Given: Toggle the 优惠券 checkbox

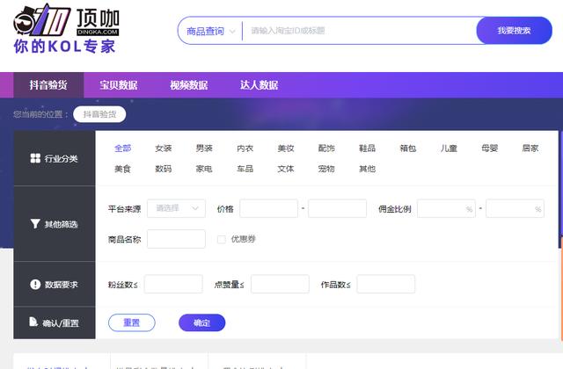Looking at the screenshot, I should (x=222, y=239).
